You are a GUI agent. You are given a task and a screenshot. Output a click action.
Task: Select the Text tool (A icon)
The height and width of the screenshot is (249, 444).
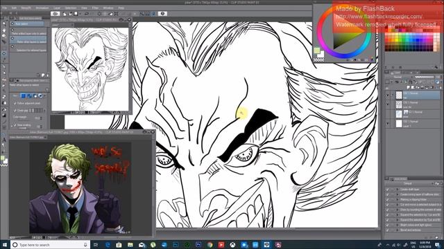(4, 140)
